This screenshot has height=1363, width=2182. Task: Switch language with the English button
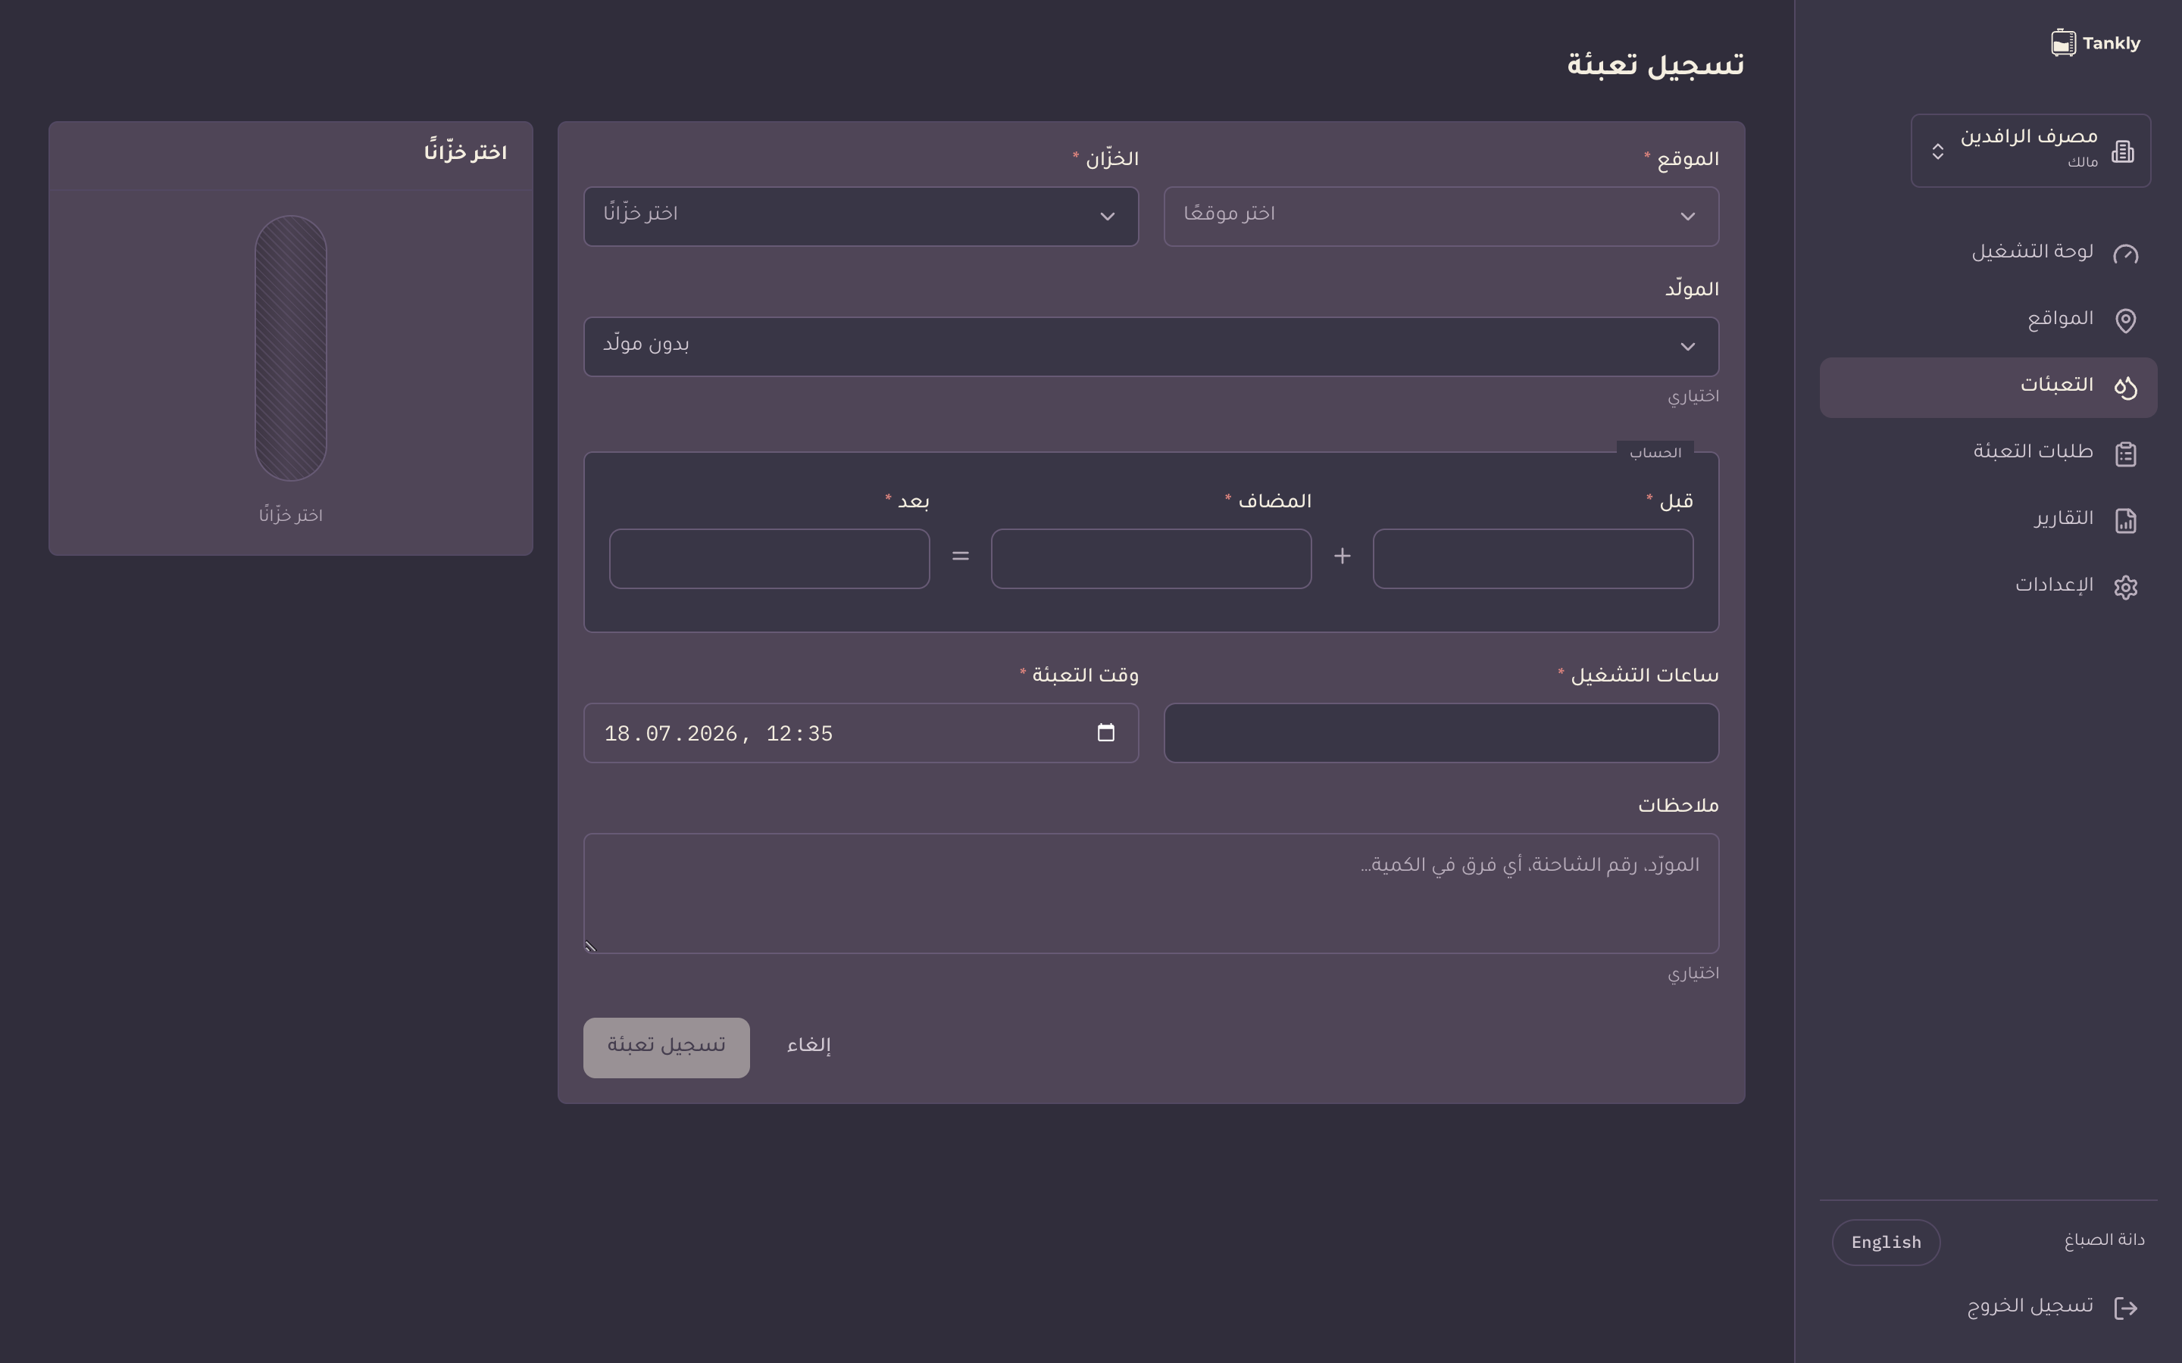click(x=1885, y=1242)
